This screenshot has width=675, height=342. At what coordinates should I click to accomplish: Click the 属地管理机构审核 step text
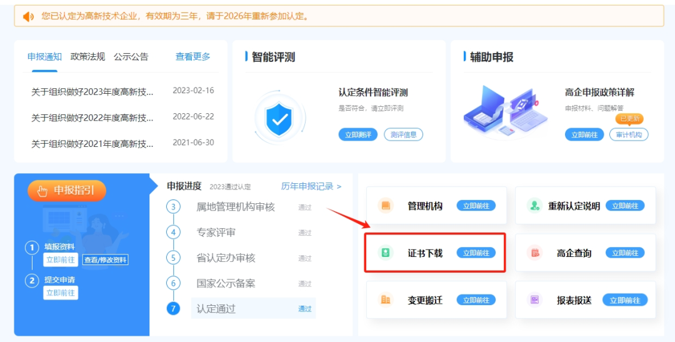click(236, 207)
